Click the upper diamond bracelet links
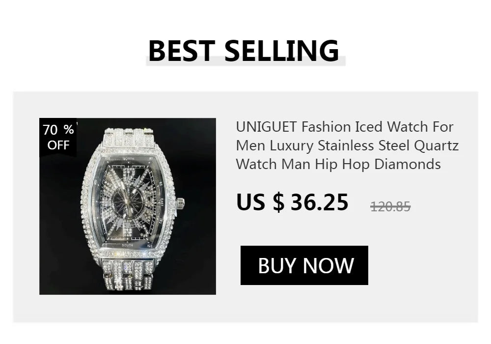Viewport: 491px width, 344px height. [129, 137]
